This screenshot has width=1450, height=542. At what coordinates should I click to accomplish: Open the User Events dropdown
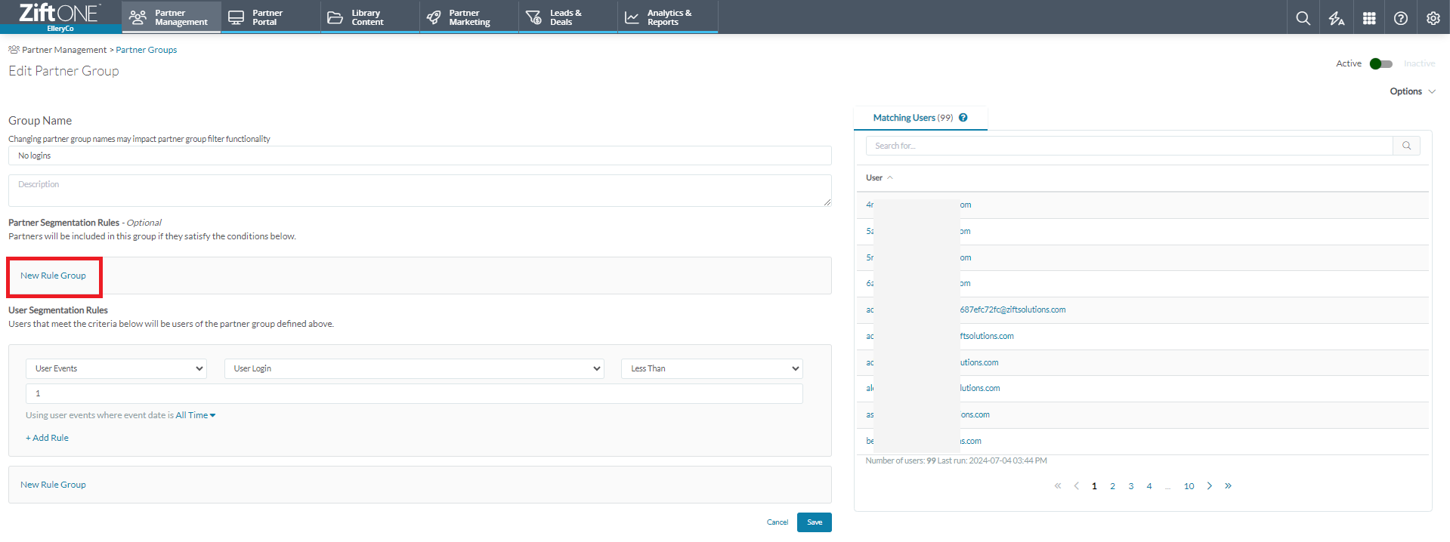point(116,368)
